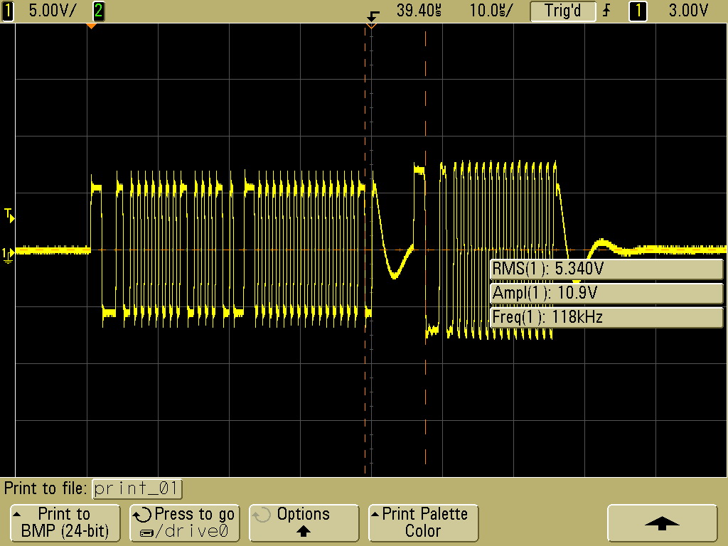Open the Press to go /drive0 selector

pos(184,523)
